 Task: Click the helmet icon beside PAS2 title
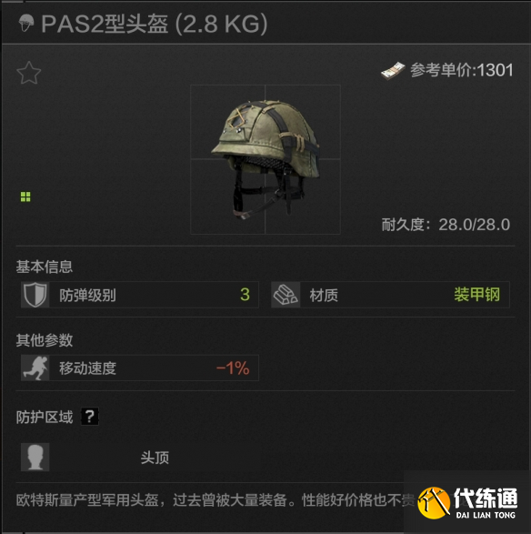(26, 23)
